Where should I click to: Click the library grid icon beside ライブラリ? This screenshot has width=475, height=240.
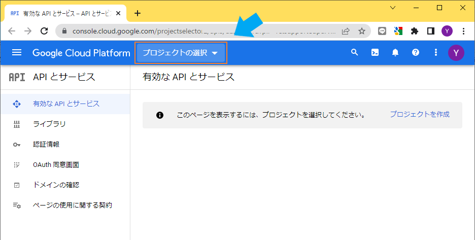click(17, 124)
